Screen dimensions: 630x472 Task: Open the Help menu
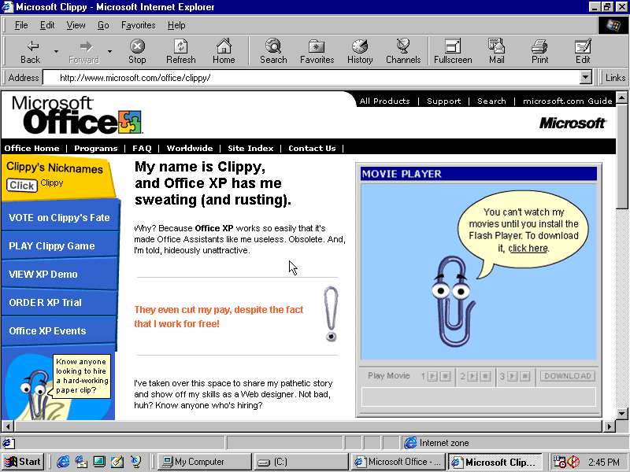176,25
